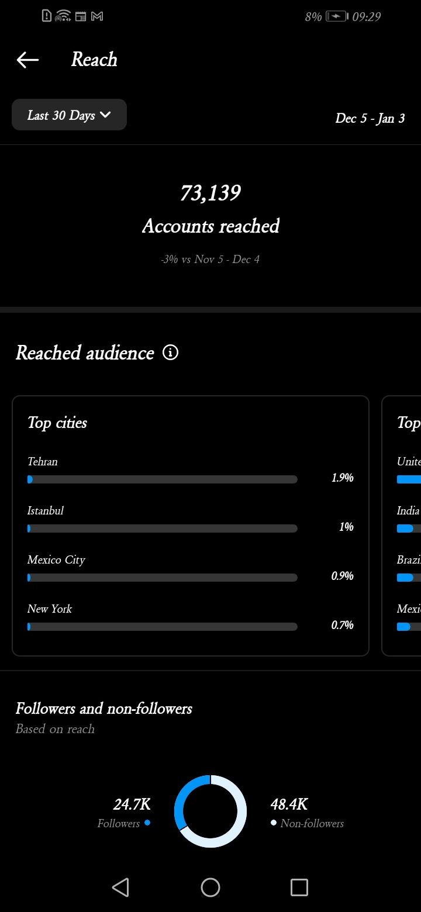Tap the Wi-Fi icon in status bar
Viewport: 421px width, 912px height.
click(63, 16)
